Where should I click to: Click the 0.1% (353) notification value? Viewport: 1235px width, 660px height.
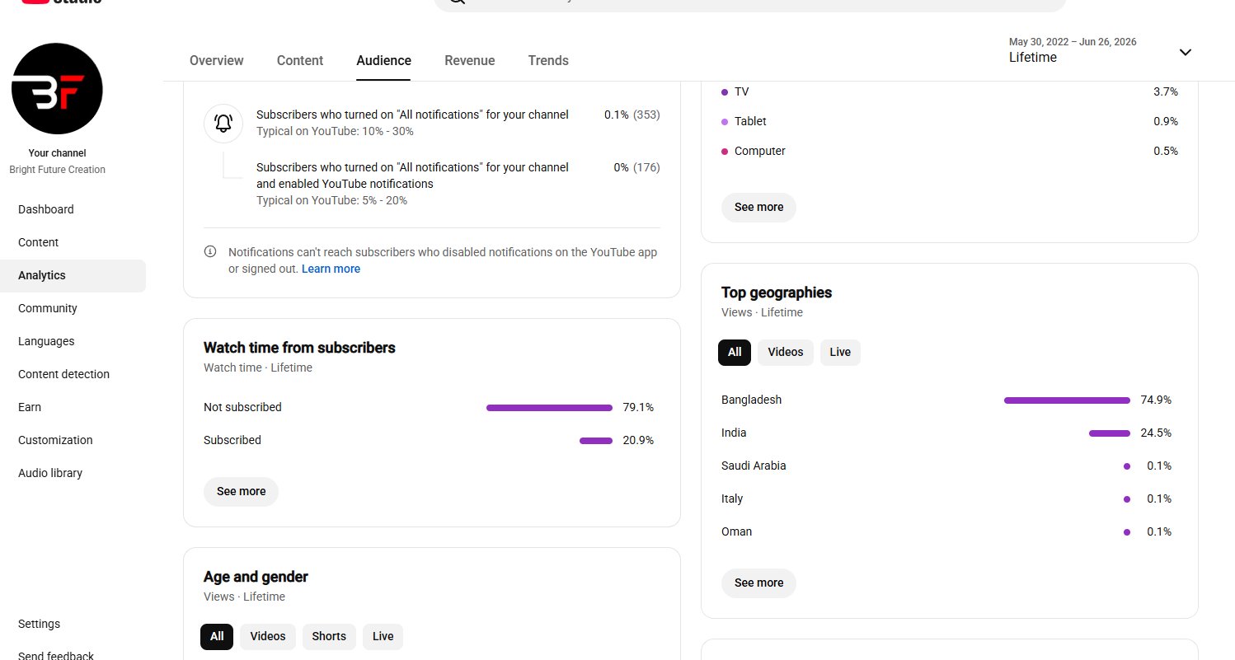click(x=632, y=115)
